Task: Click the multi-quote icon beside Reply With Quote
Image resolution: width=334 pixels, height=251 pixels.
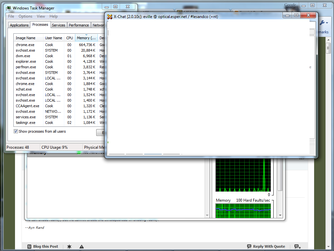Action: pyautogui.click(x=297, y=246)
